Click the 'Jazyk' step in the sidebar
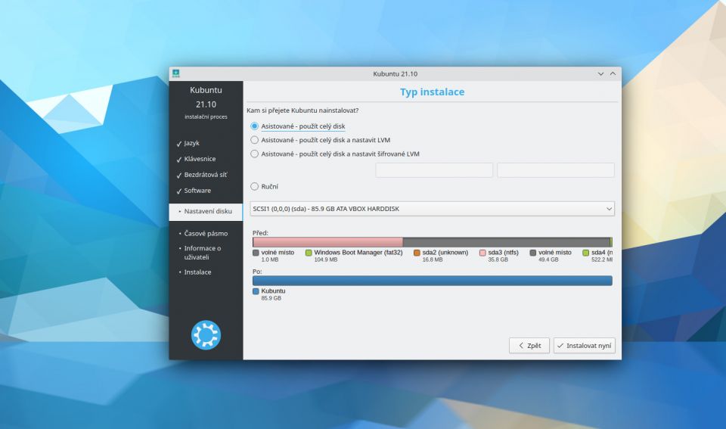The height and width of the screenshot is (429, 726). [191, 143]
